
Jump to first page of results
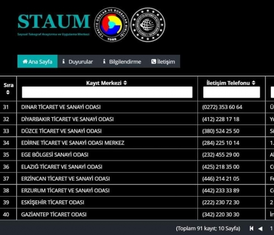pos(251,228)
